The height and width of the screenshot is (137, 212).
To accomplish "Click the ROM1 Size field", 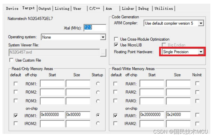I will coord(78,84).
